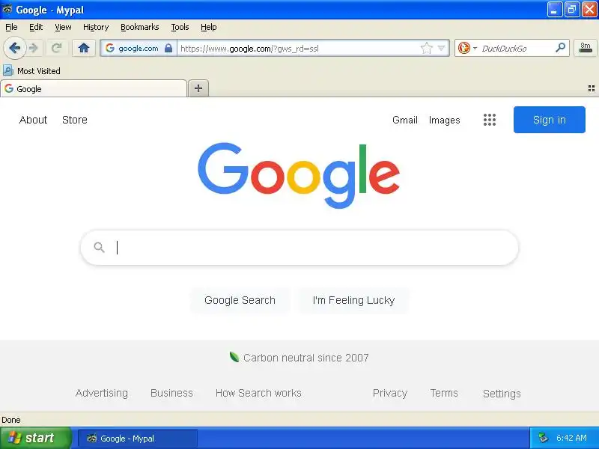Select the Google tab
The width and height of the screenshot is (599, 449).
click(94, 88)
